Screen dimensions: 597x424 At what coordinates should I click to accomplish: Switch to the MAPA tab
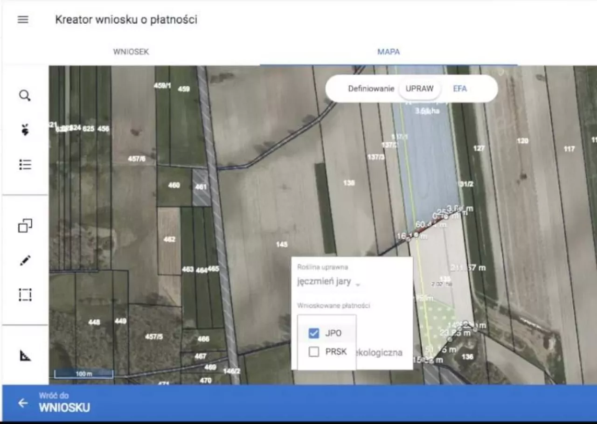(388, 52)
